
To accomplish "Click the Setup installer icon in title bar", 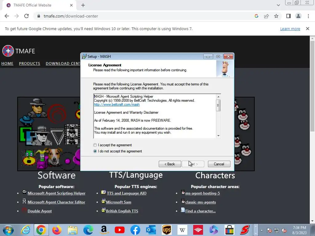I will tap(84, 57).
